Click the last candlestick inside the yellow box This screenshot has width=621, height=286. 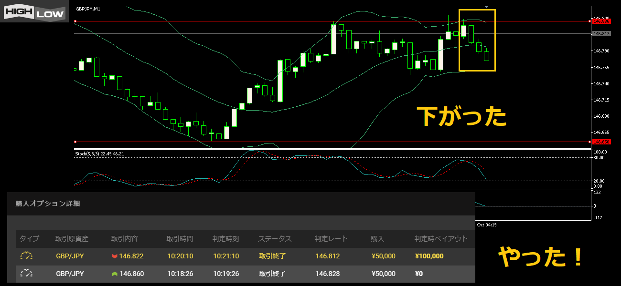click(486, 55)
